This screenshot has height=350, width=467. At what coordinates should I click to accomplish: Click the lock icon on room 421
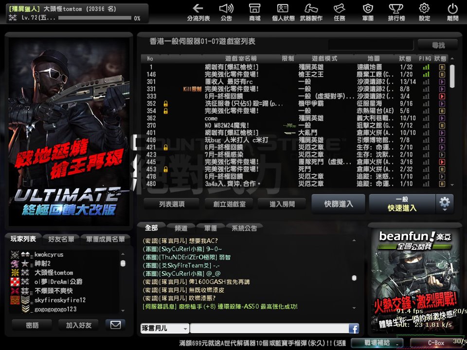point(165,147)
